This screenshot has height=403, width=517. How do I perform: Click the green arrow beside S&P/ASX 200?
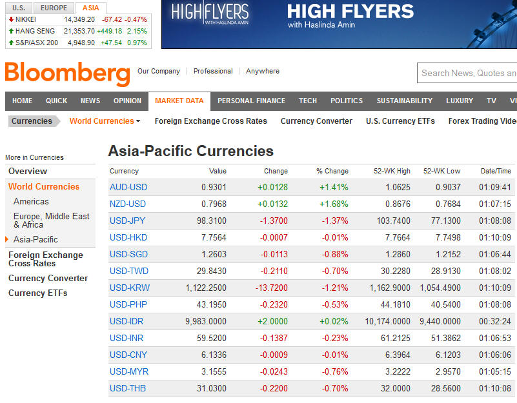click(11, 43)
